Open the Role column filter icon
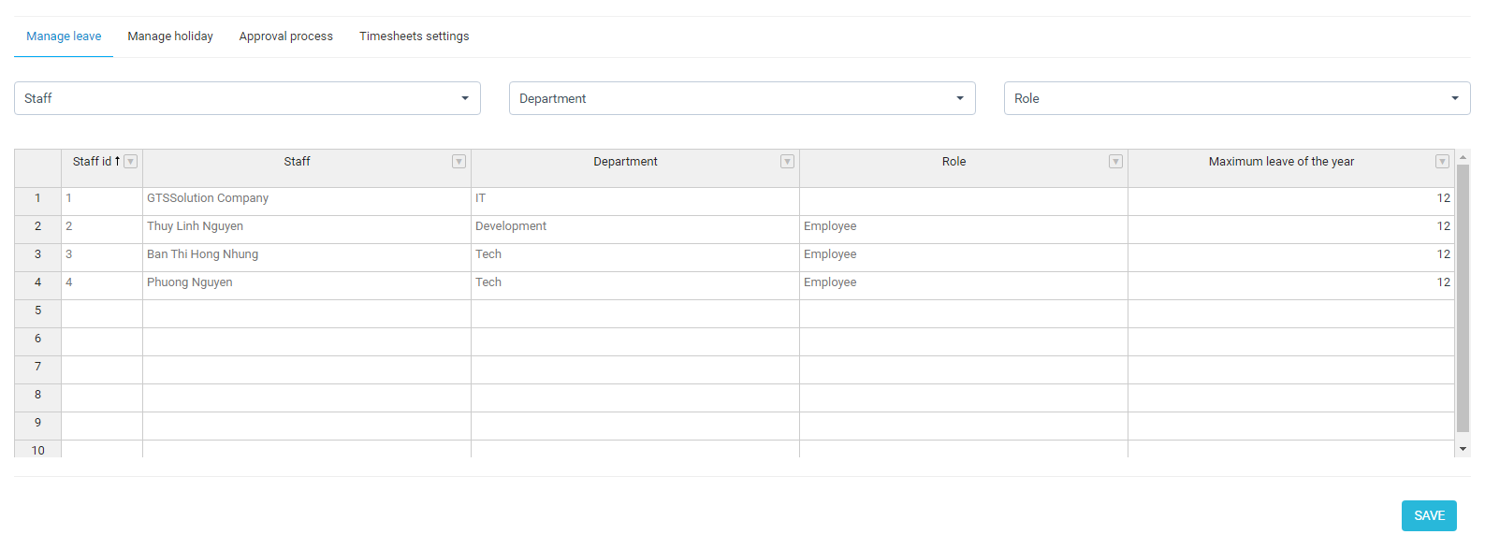This screenshot has height=549, width=1485. tap(1116, 162)
